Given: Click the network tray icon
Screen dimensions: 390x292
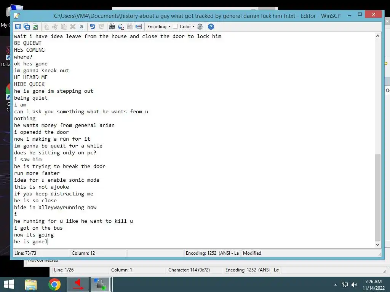Looking at the screenshot, I should pyautogui.click(x=345, y=285).
